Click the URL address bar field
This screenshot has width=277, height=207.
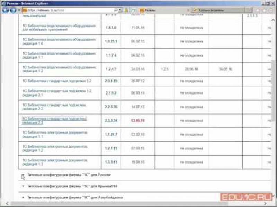(69, 10)
